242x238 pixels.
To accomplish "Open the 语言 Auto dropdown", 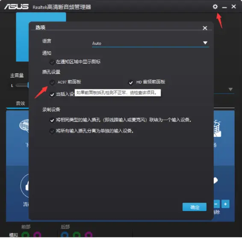I will (151, 43).
